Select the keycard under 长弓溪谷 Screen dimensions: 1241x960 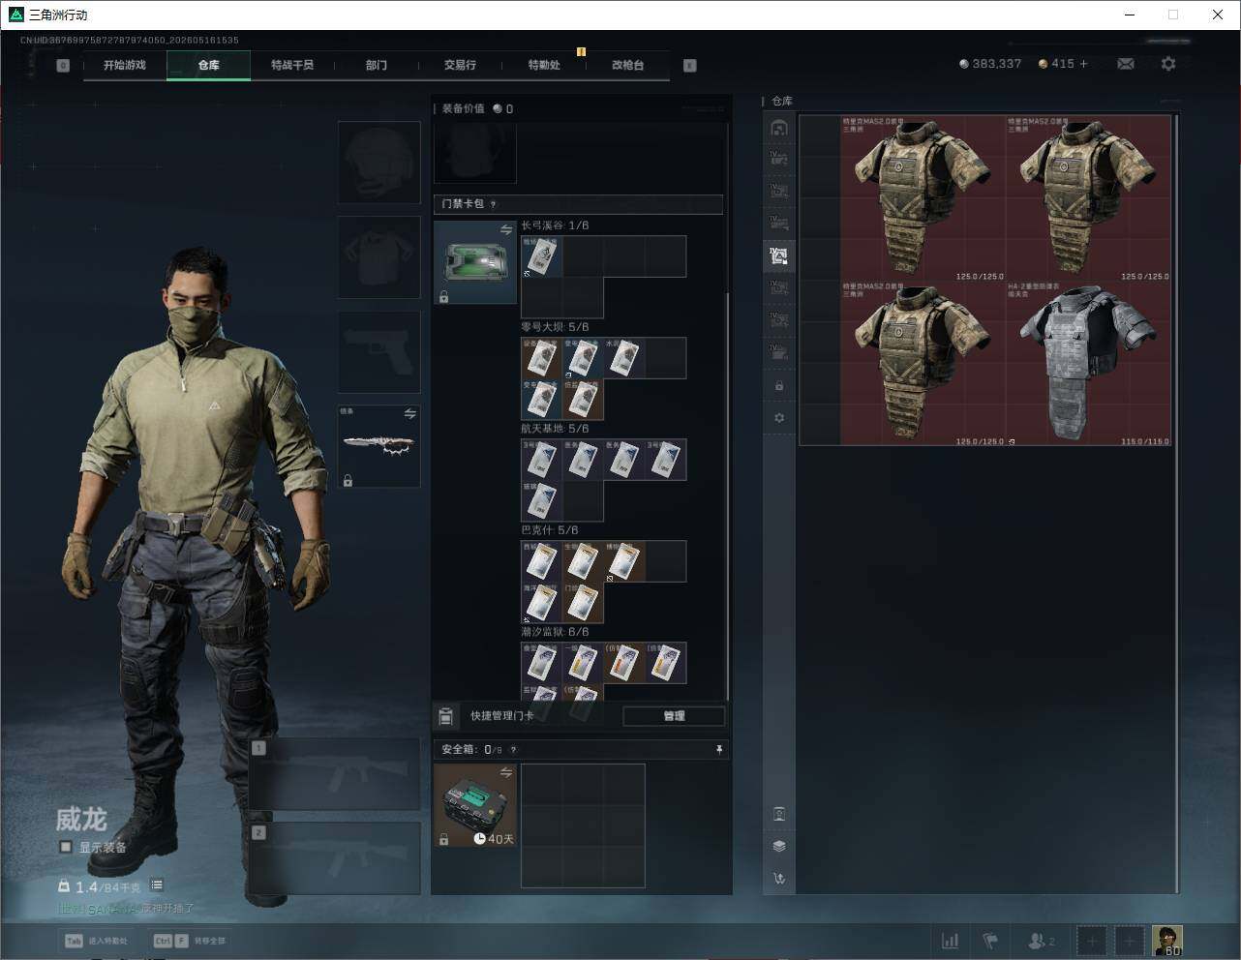pyautogui.click(x=542, y=256)
